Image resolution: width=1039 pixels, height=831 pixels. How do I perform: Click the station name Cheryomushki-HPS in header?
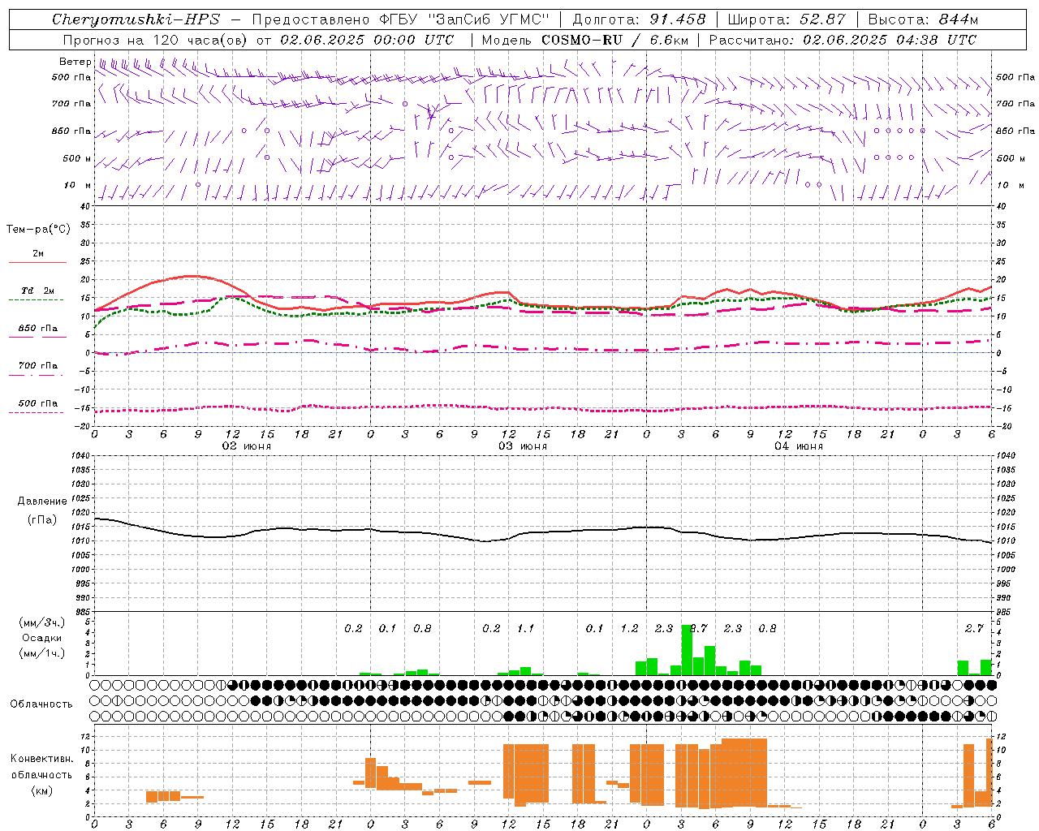coord(136,19)
